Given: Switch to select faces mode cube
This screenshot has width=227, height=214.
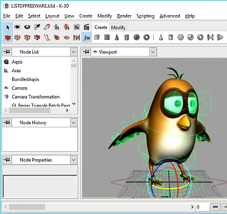Looking at the screenshot, I should [x=37, y=37].
